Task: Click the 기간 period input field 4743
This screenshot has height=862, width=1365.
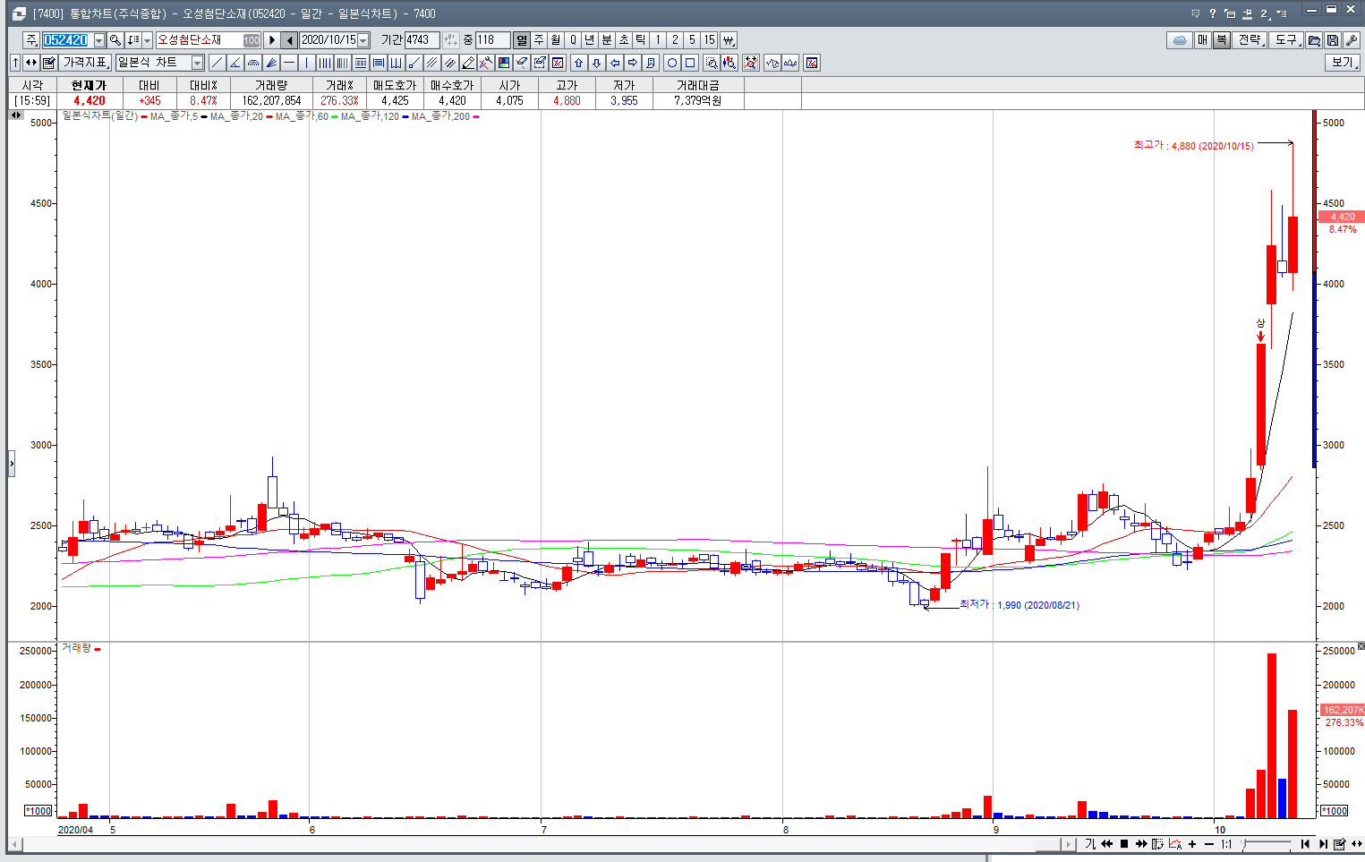Action: [422, 40]
